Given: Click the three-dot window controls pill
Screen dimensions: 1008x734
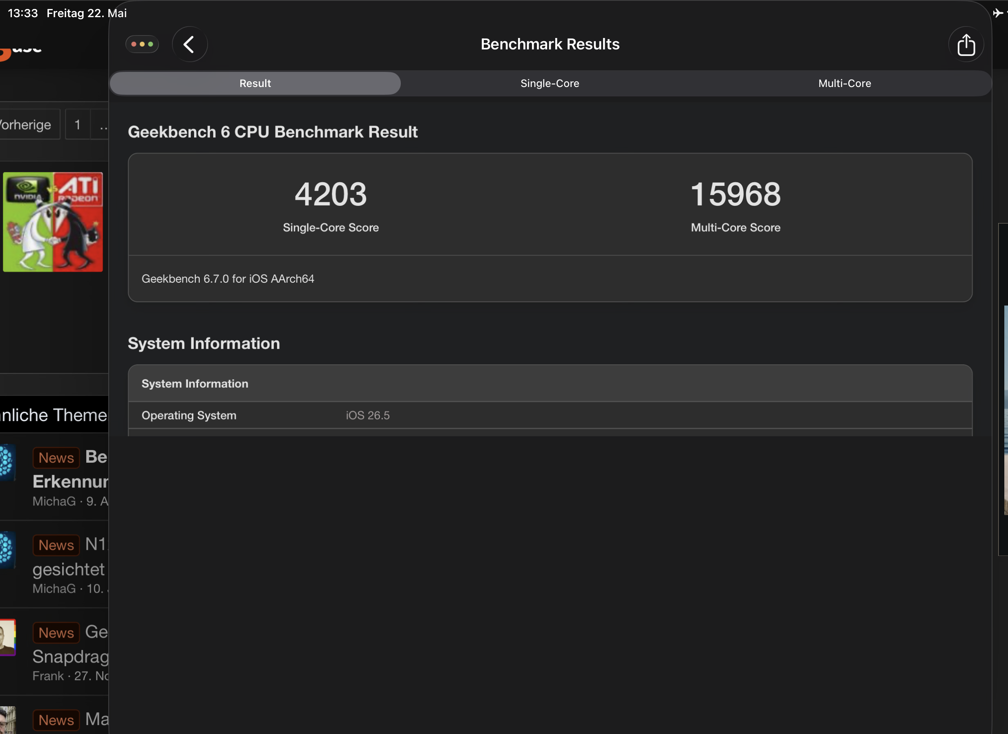Looking at the screenshot, I should pyautogui.click(x=142, y=45).
